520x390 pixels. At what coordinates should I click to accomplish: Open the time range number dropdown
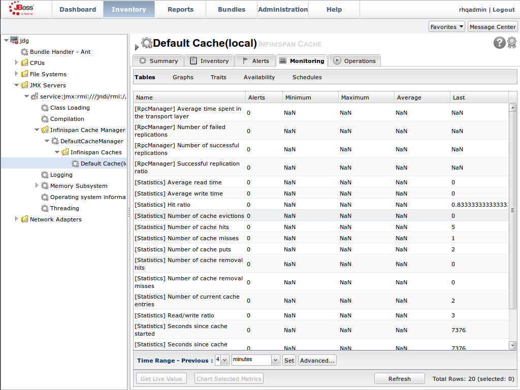coord(225,360)
